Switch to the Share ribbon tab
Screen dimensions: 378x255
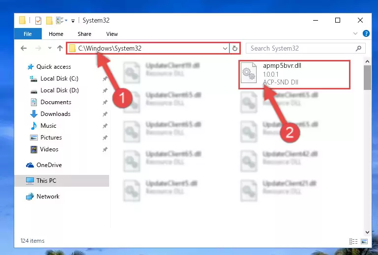[x=85, y=34]
